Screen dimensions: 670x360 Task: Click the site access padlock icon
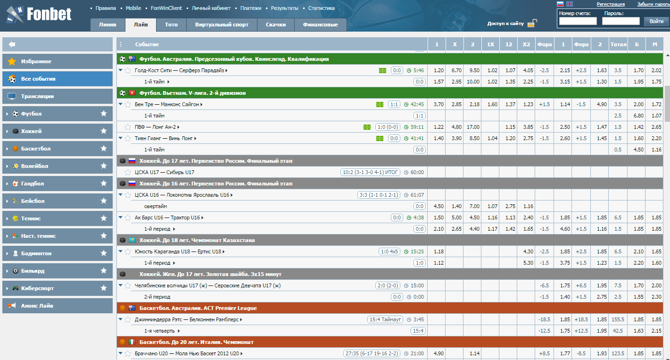pos(532,23)
